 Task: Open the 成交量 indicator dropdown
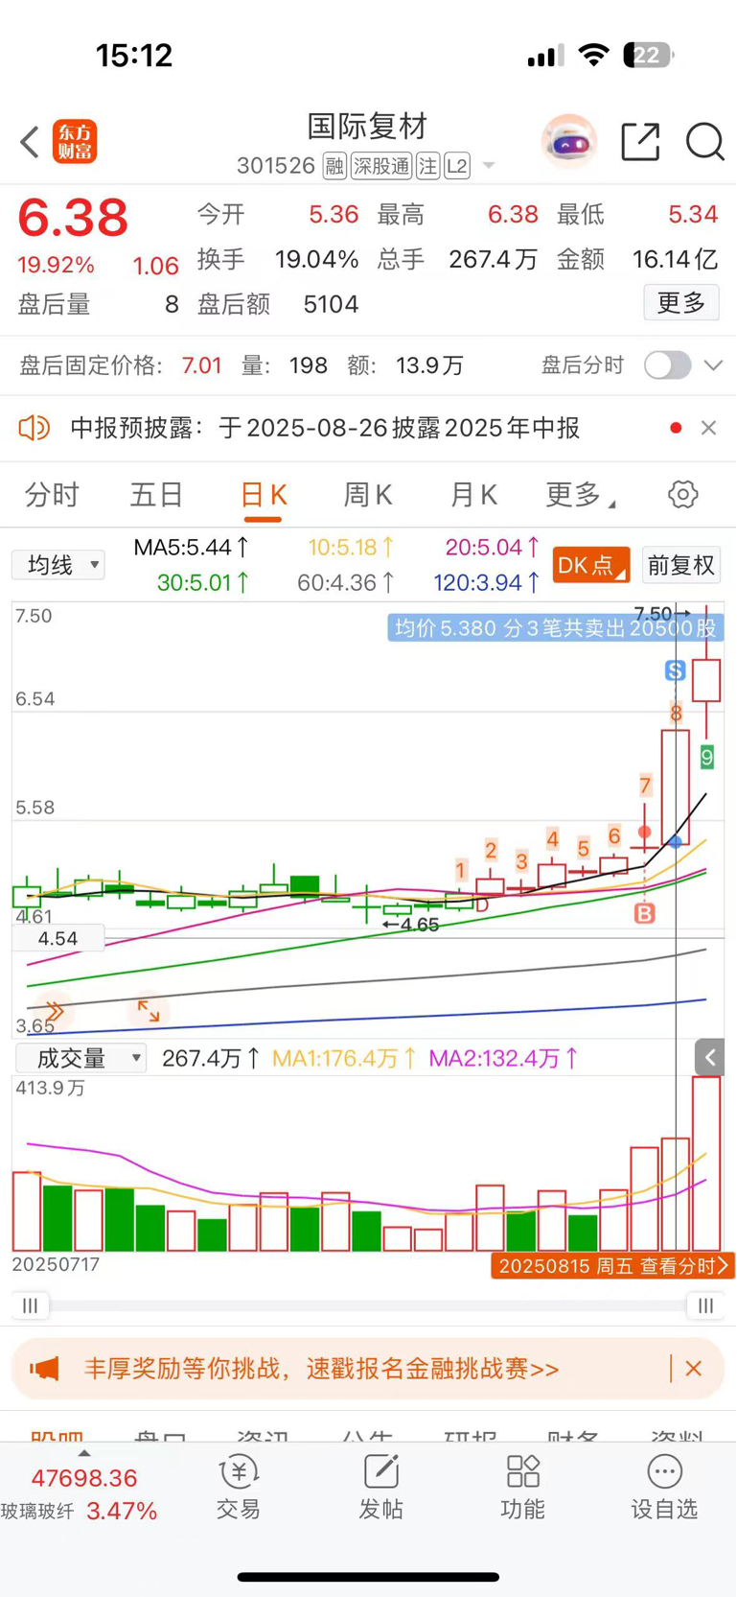pos(81,1058)
